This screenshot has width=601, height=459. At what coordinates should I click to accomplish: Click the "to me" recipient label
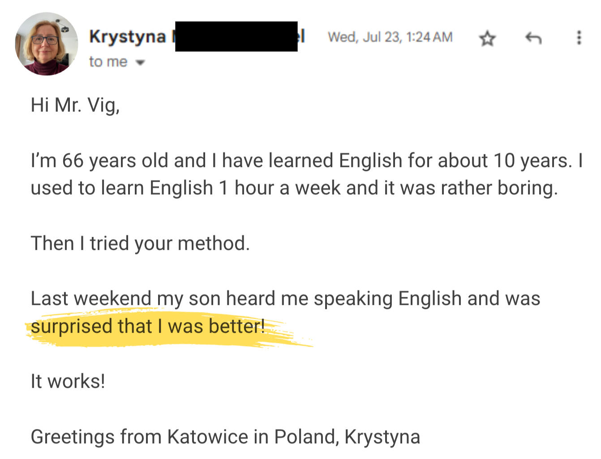(x=108, y=62)
